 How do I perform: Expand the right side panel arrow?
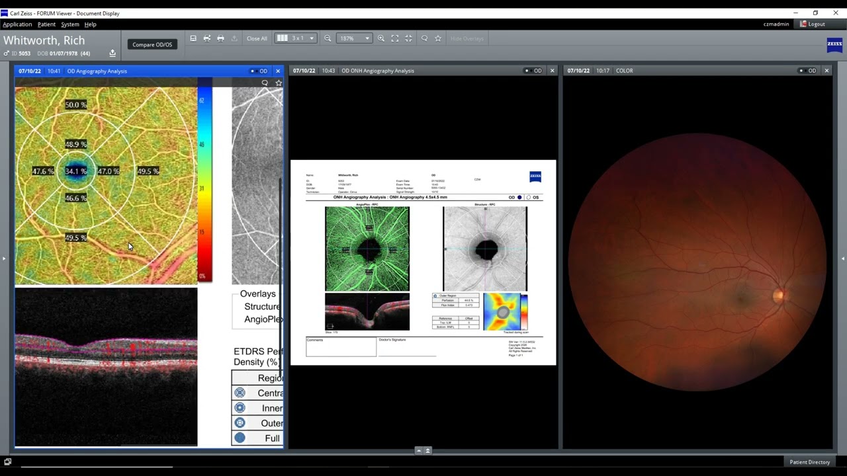tap(843, 258)
